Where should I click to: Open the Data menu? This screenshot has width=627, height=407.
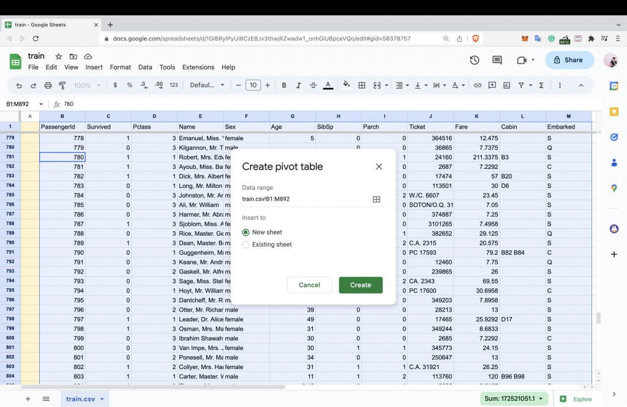[145, 67]
